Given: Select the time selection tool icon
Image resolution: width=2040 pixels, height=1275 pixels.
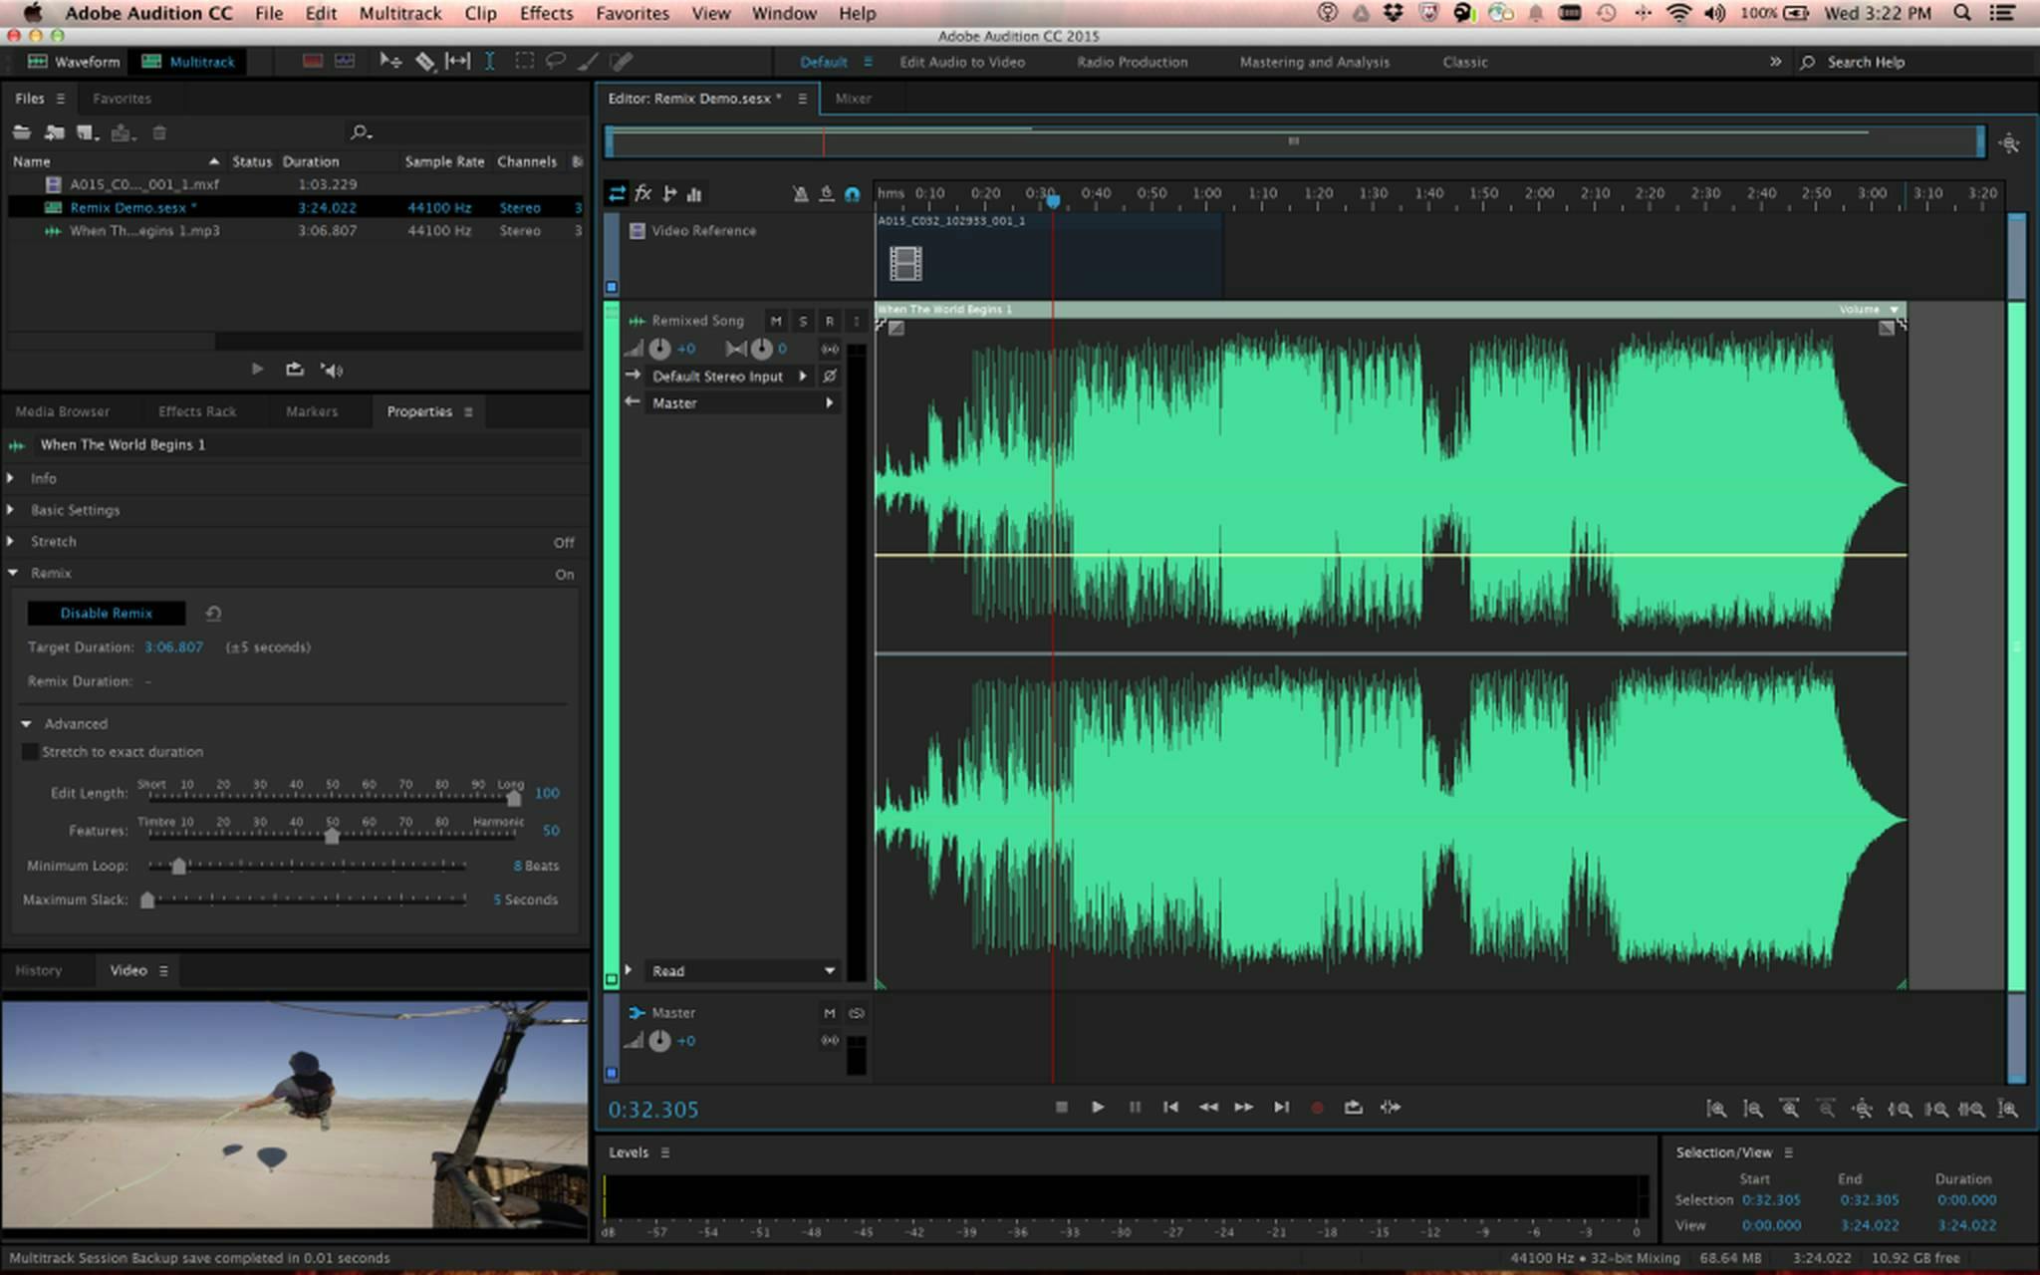Looking at the screenshot, I should coord(488,62).
